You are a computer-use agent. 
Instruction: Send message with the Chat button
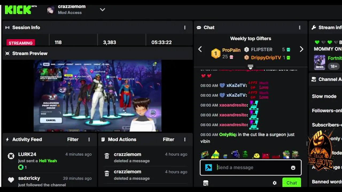pyautogui.click(x=292, y=183)
